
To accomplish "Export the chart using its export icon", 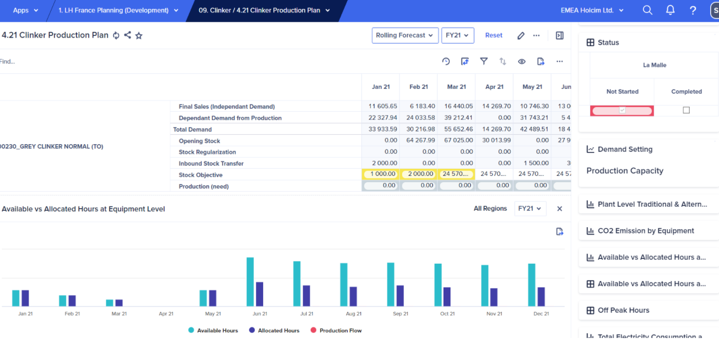I will point(560,232).
